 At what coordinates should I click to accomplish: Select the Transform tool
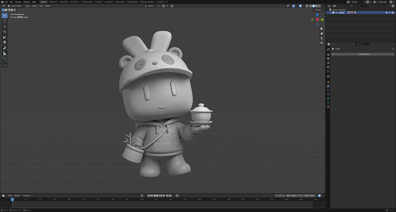coord(5,42)
